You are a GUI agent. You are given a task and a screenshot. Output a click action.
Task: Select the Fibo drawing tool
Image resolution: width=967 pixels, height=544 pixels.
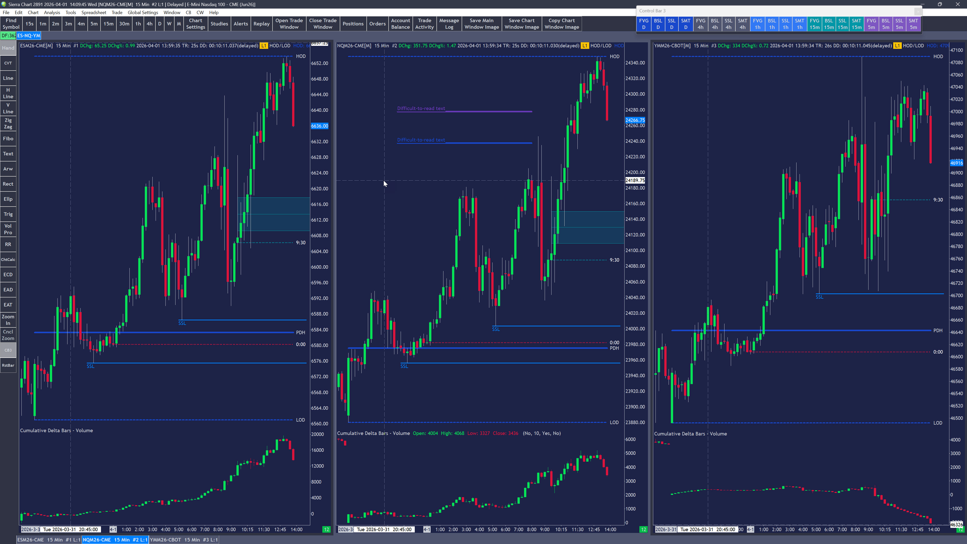click(8, 139)
